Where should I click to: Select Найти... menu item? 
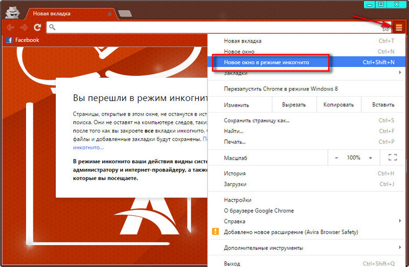point(306,131)
